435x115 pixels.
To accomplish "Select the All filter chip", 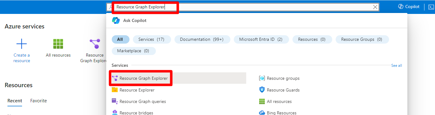I will 120,39.
